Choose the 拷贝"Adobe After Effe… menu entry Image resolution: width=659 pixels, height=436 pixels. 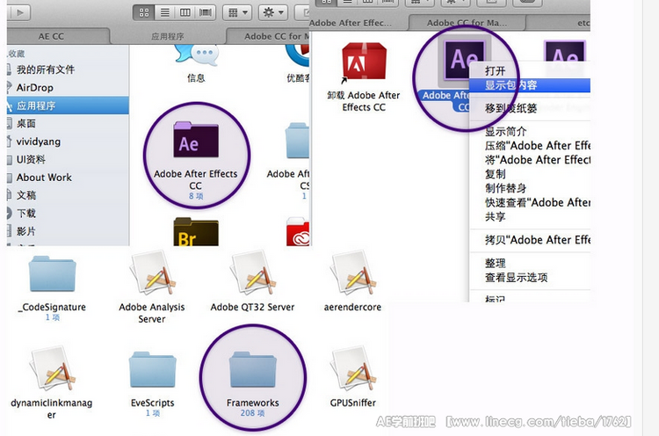click(x=530, y=240)
